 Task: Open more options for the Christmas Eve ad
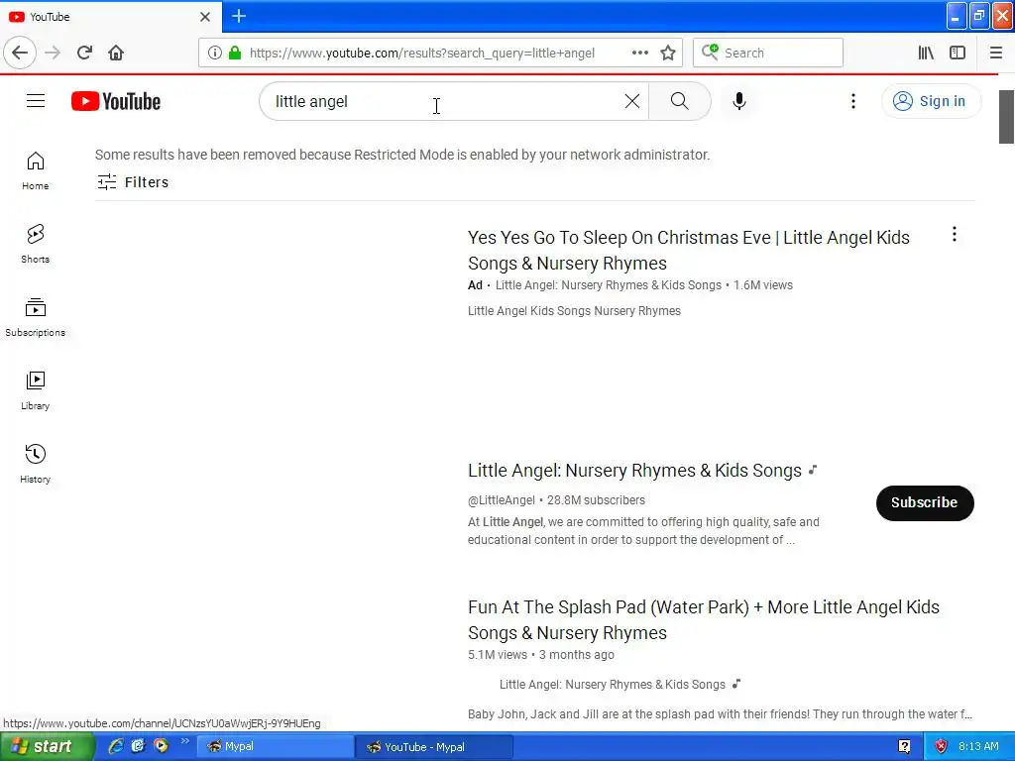pos(955,234)
